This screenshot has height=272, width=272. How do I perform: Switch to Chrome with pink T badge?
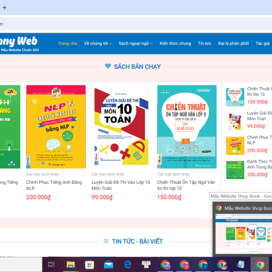pyautogui.click(x=184, y=264)
